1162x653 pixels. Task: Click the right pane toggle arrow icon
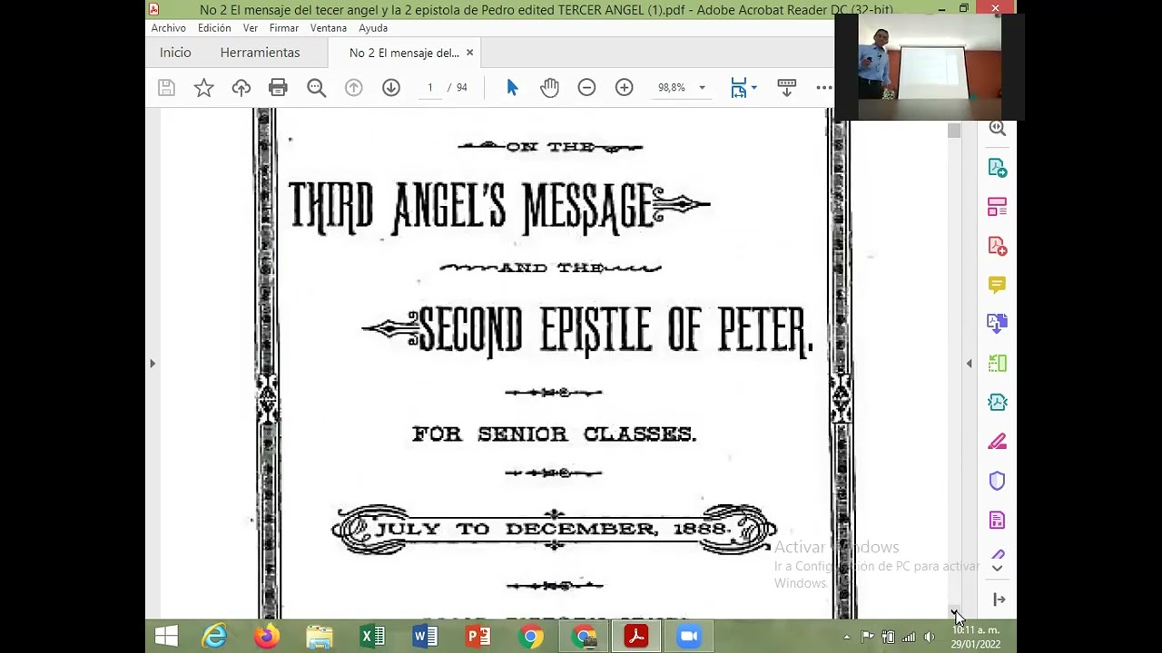coord(999,599)
